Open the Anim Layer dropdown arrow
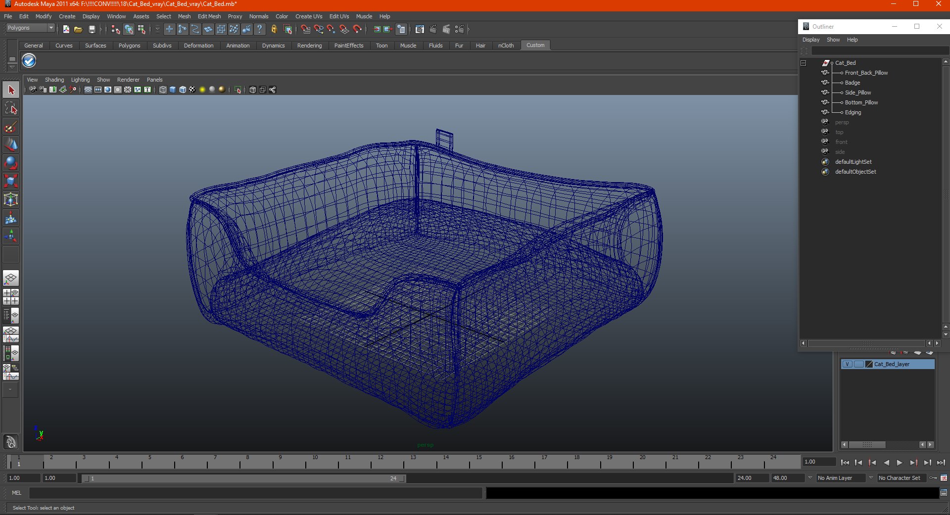This screenshot has width=950, height=515. pyautogui.click(x=810, y=478)
